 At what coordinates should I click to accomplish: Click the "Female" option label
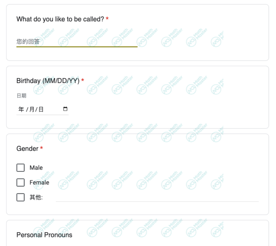coord(39,183)
